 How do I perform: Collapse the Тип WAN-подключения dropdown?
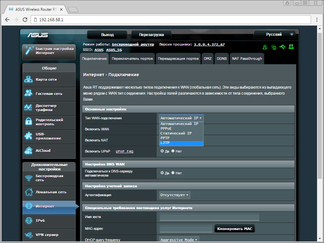pyautogui.click(x=181, y=118)
